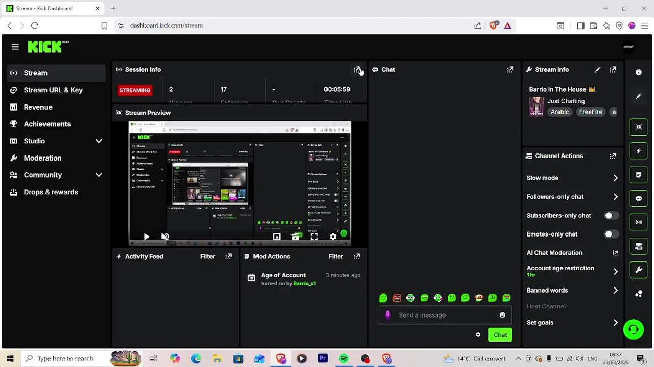
Task: Insert the red angry face emote
Action: [397, 298]
